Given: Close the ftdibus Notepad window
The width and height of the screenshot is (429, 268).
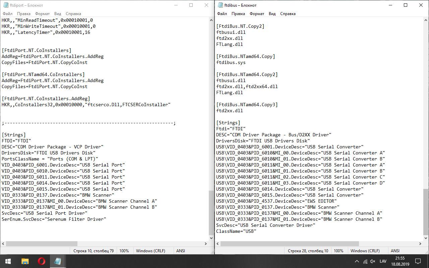Looking at the screenshot, I should (421, 5).
